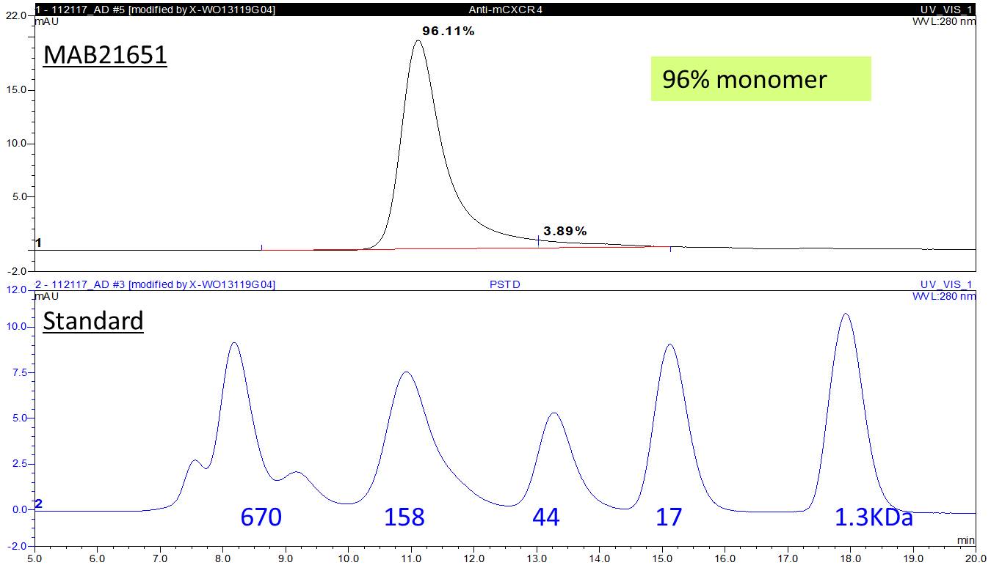The height and width of the screenshot is (568, 991).
Task: Select the 1.3KDa standard label
Action: pyautogui.click(x=874, y=517)
